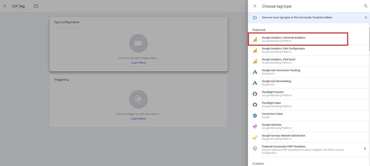This screenshot has height=166, width=370.
Task: Click the Triggering placeholder circles icon
Action: pyautogui.click(x=138, y=99)
